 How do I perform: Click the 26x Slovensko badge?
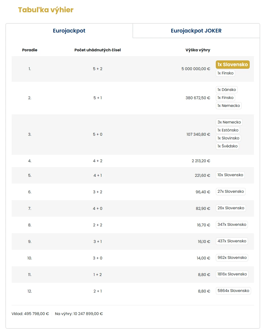point(231,208)
